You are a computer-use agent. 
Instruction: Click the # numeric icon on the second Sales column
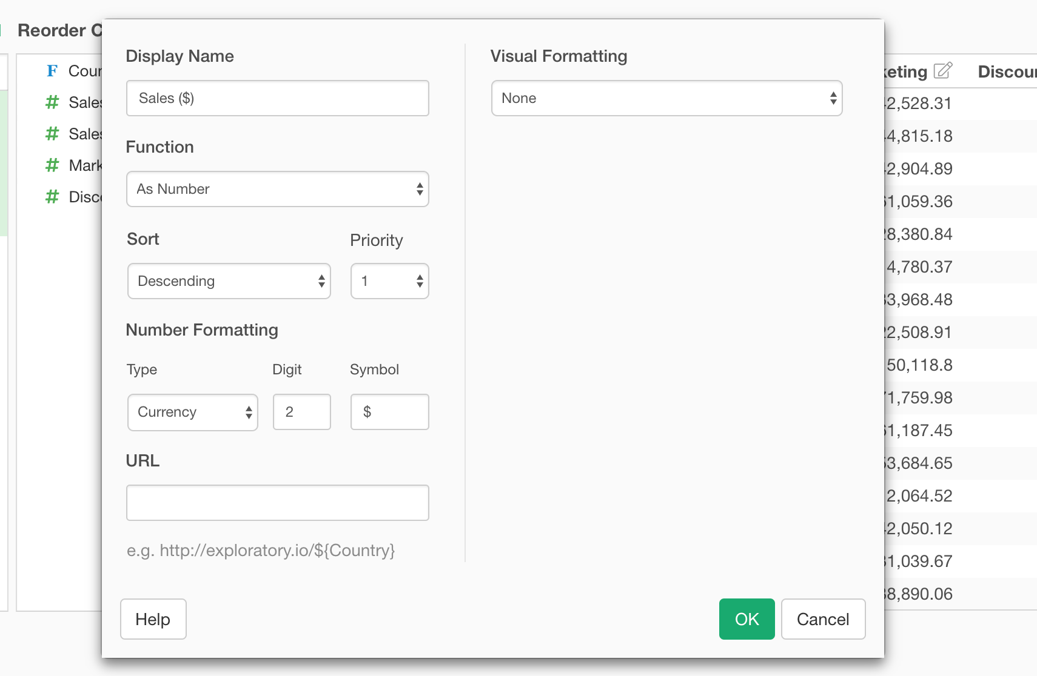tap(52, 133)
